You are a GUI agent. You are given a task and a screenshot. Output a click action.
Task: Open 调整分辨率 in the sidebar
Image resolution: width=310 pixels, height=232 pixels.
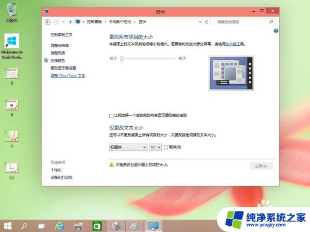[x=60, y=45]
